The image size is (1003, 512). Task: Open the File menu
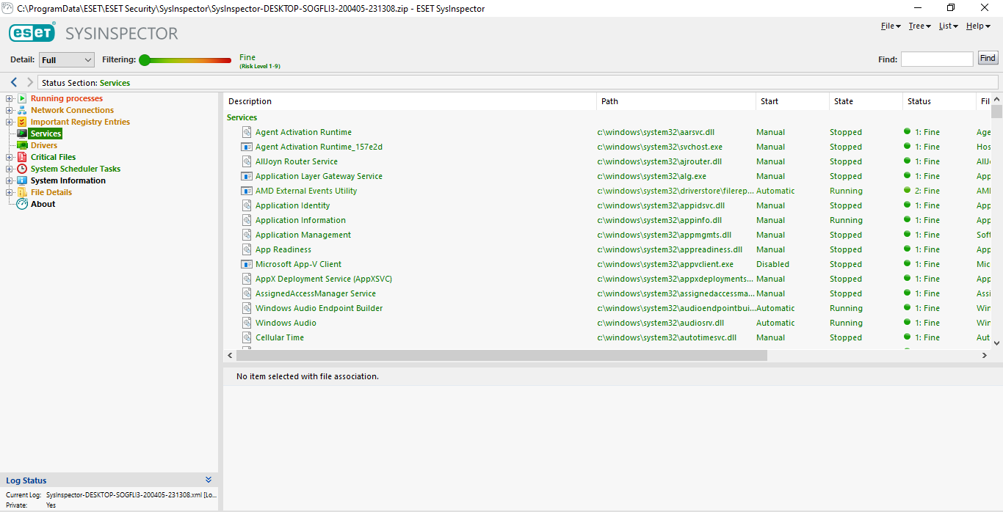891,26
